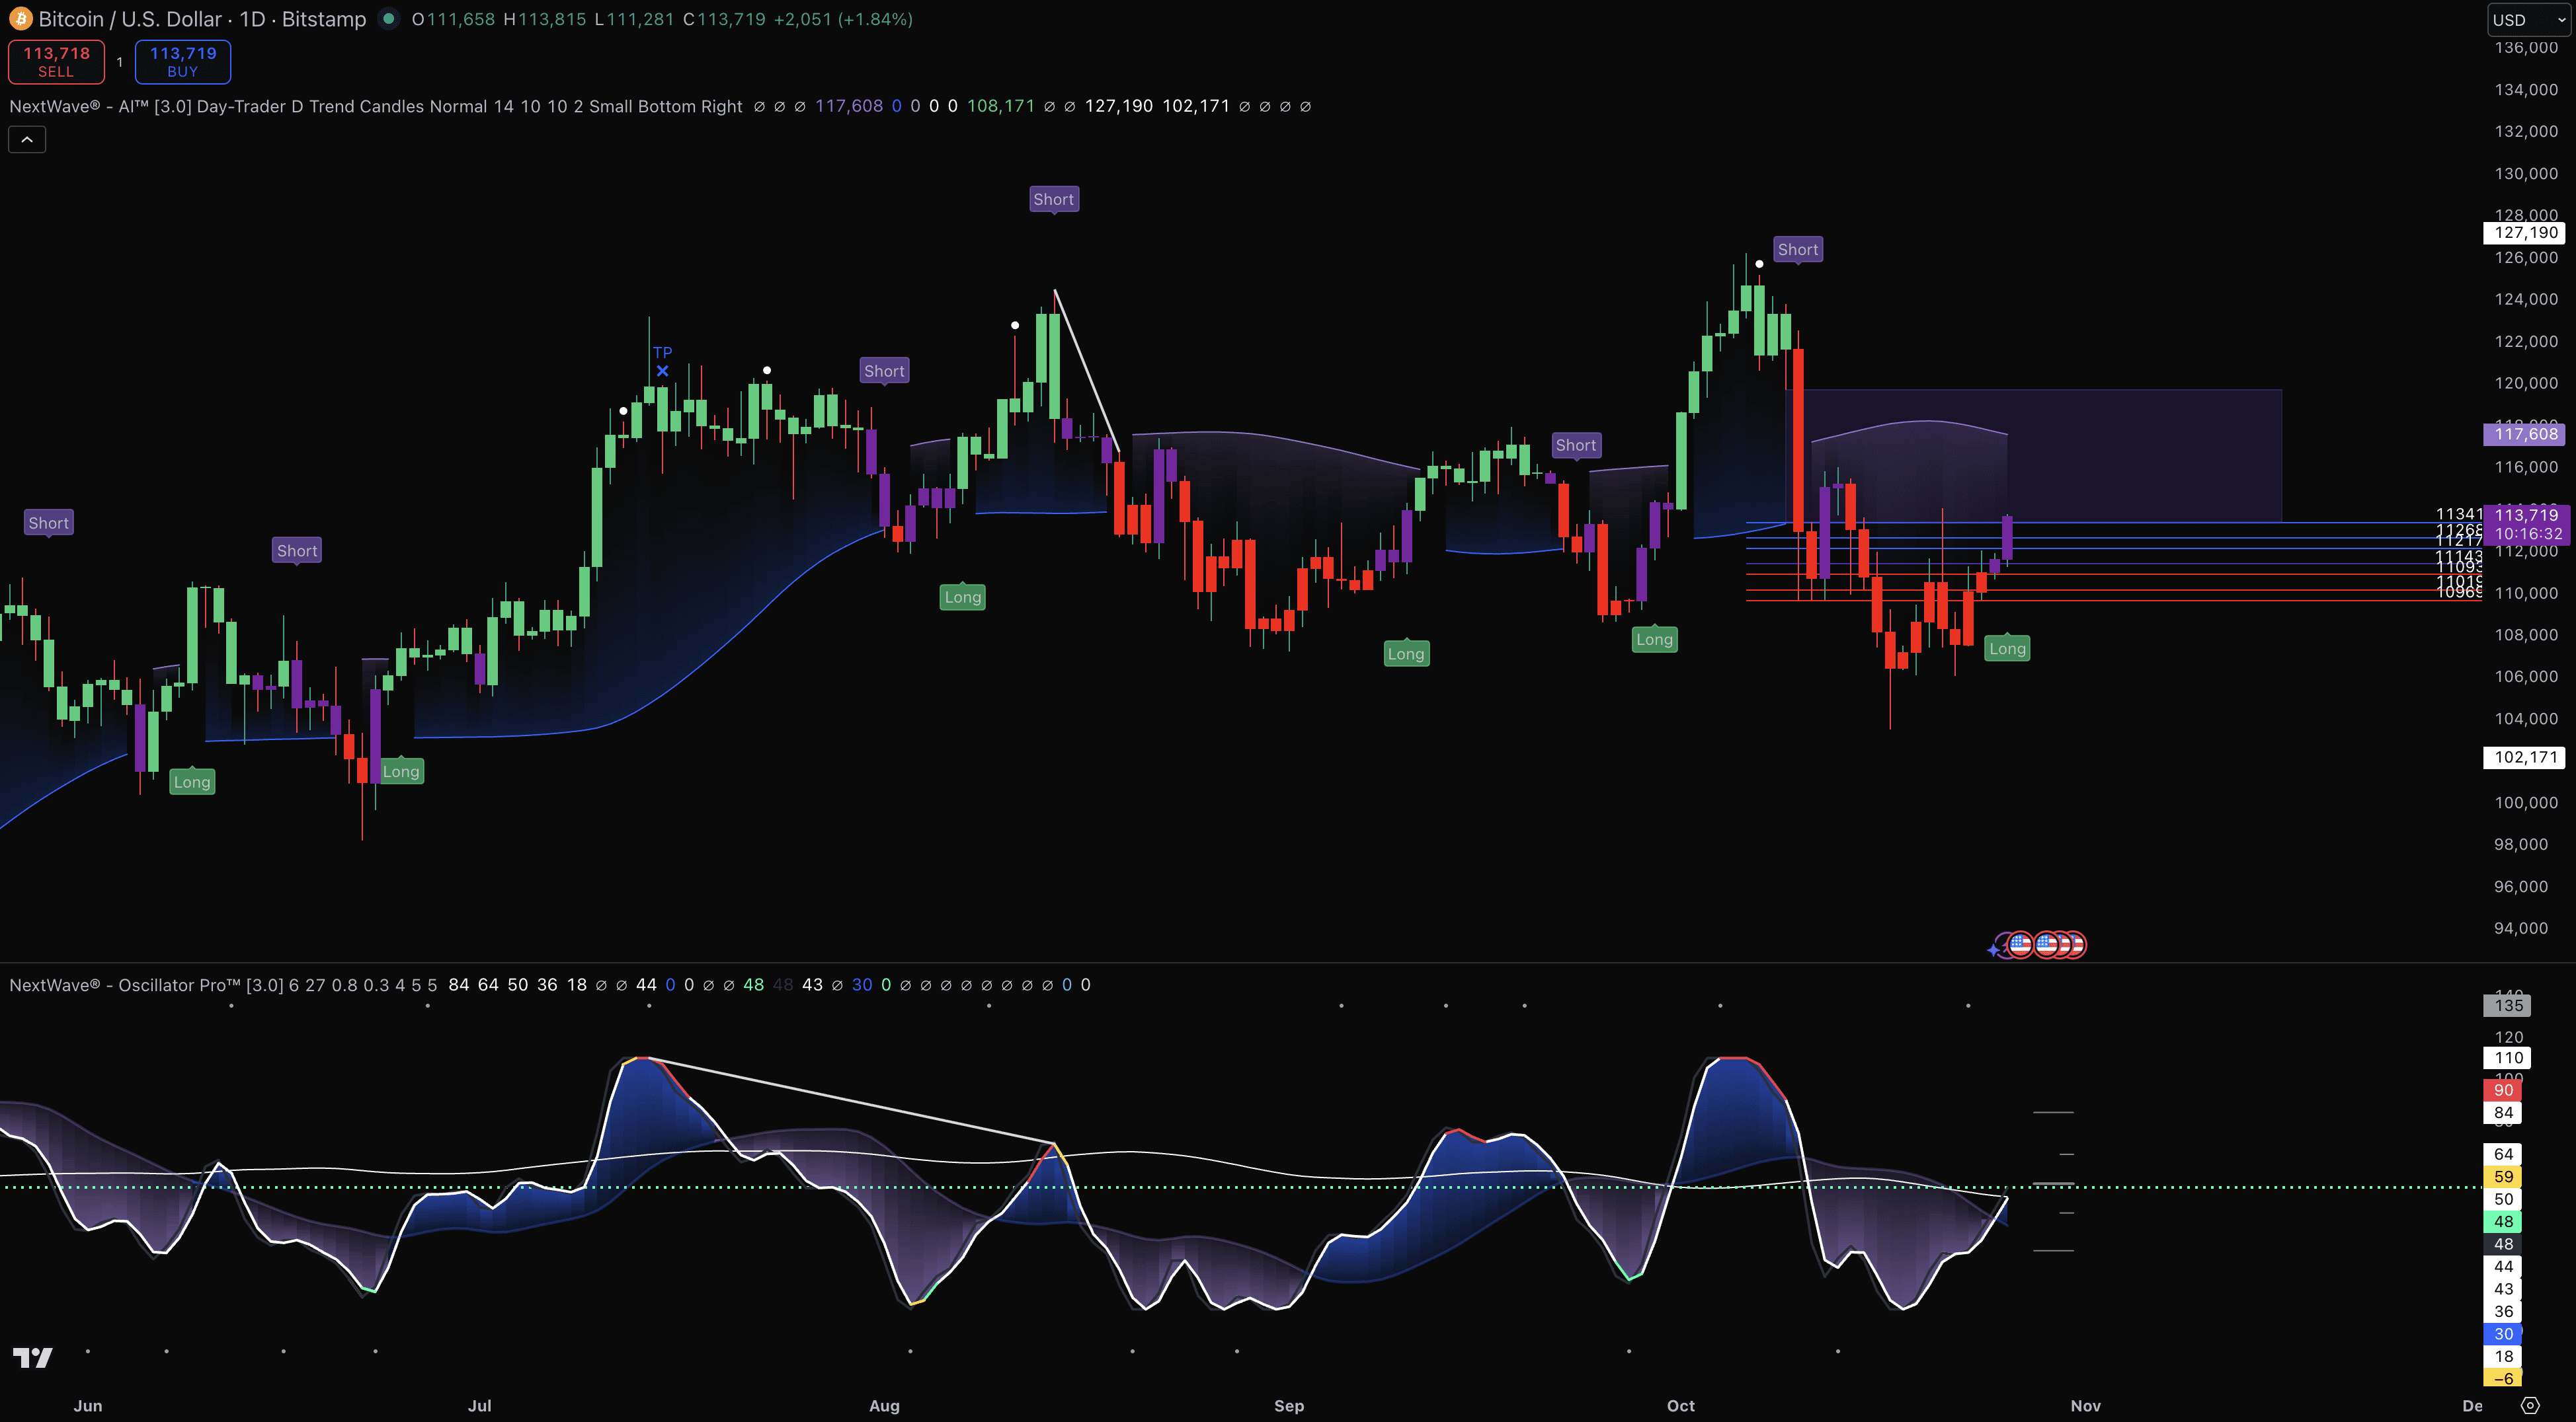Click the blue TP cross marker
Screen dimensions: 2576x1422
coord(662,371)
